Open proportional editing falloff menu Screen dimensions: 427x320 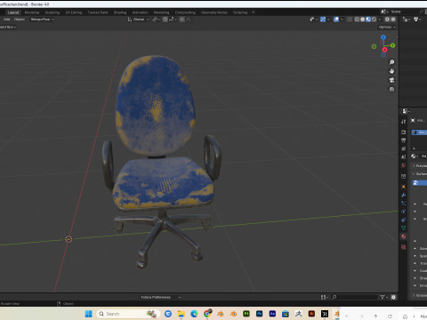(x=189, y=20)
